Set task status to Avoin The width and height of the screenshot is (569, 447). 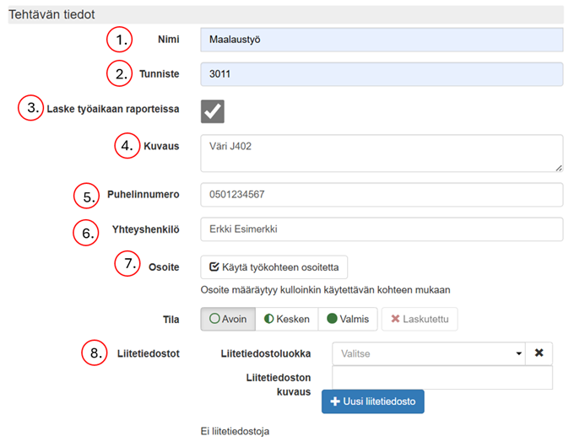pos(226,319)
